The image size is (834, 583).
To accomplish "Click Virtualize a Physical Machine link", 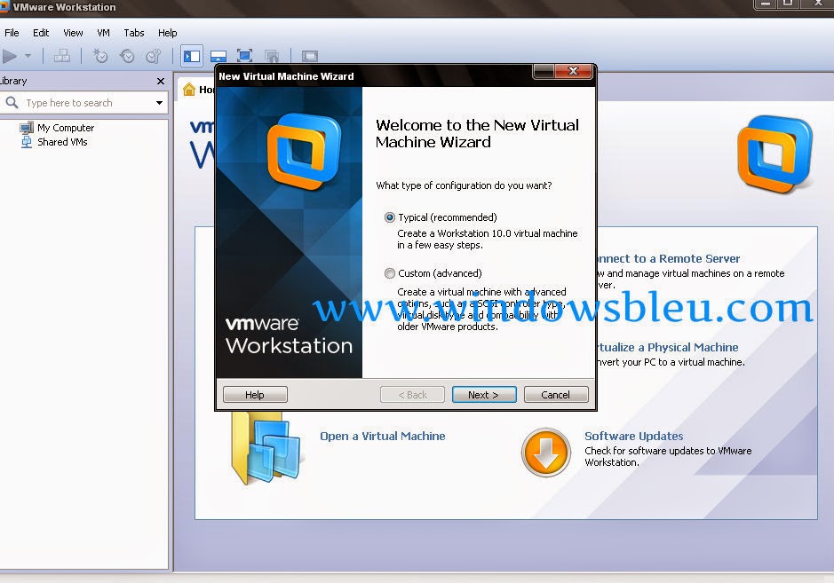I will click(x=668, y=347).
